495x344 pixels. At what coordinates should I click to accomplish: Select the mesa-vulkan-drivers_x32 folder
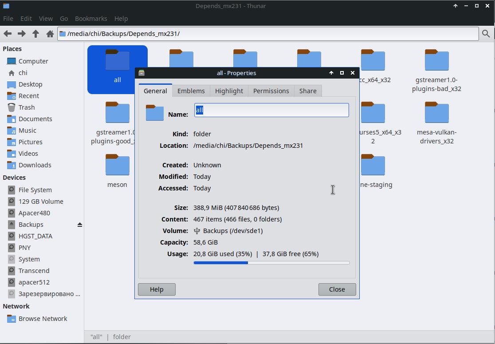click(x=436, y=123)
